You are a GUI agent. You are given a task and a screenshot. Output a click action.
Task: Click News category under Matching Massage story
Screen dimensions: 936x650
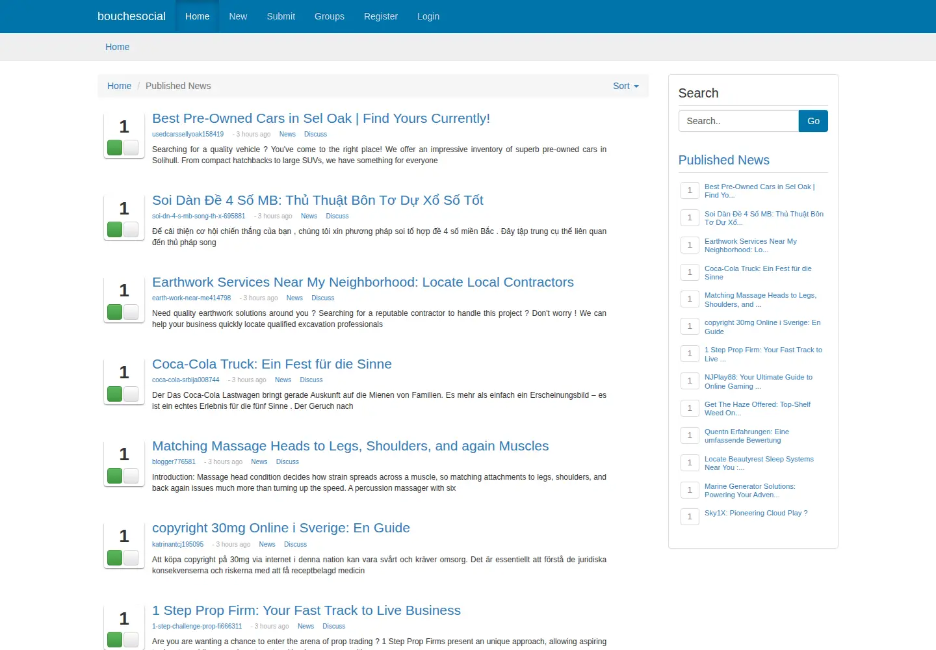(x=259, y=462)
